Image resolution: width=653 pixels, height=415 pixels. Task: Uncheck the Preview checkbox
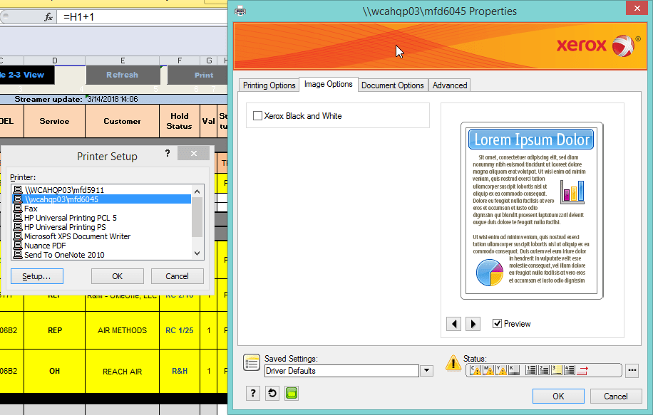pyautogui.click(x=497, y=323)
